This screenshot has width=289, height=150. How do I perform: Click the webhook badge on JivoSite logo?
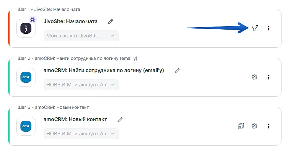click(x=33, y=20)
